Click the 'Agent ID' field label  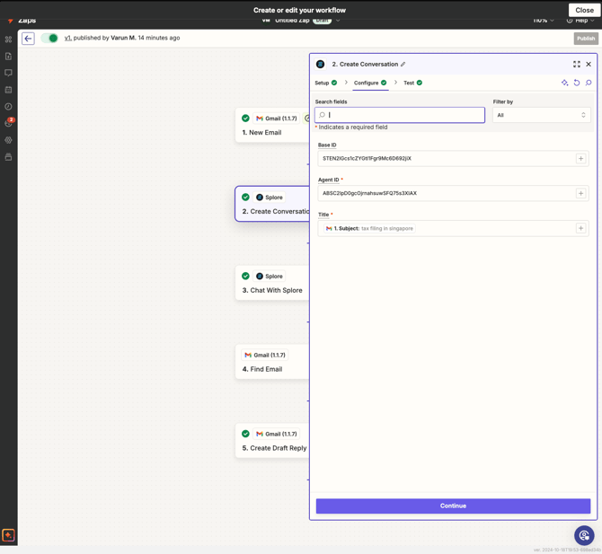329,180
